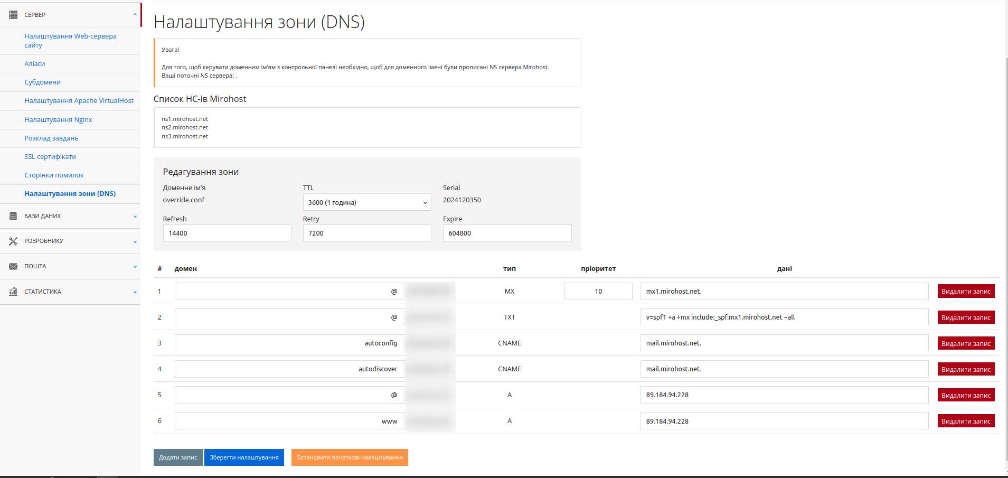This screenshot has height=478, width=1008.
Task: Delete the TXT spf record row
Action: [x=966, y=317]
